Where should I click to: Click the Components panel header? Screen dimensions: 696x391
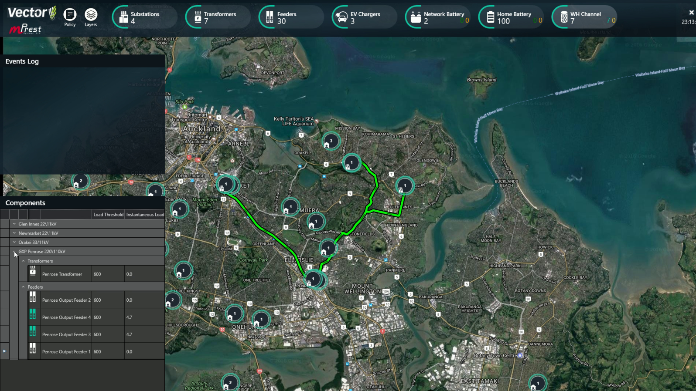coord(82,203)
